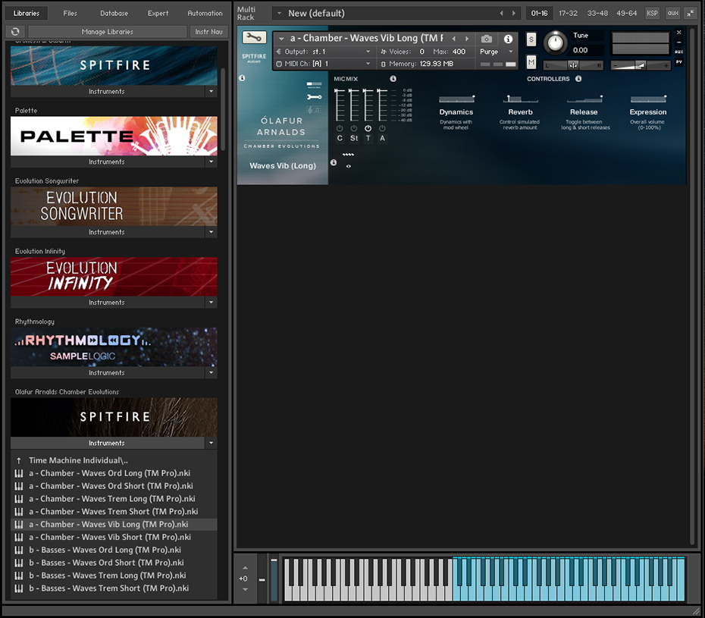Open b - Basses - Waves Ord Long instrument

105,550
